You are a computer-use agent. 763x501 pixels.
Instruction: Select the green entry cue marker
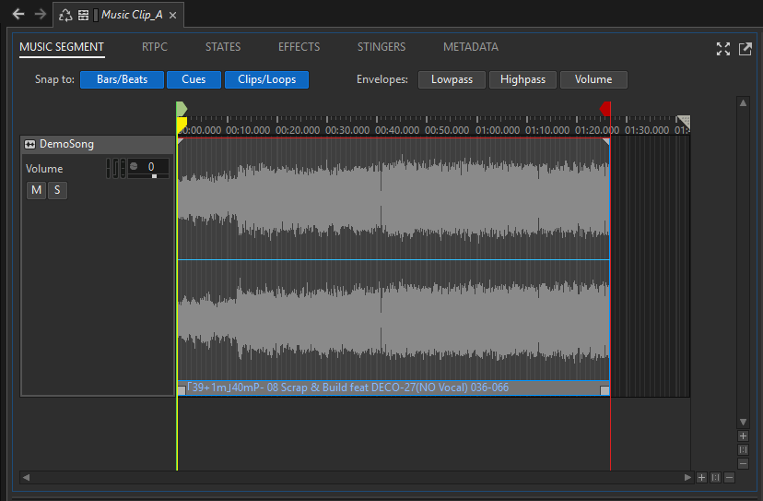[x=181, y=109]
